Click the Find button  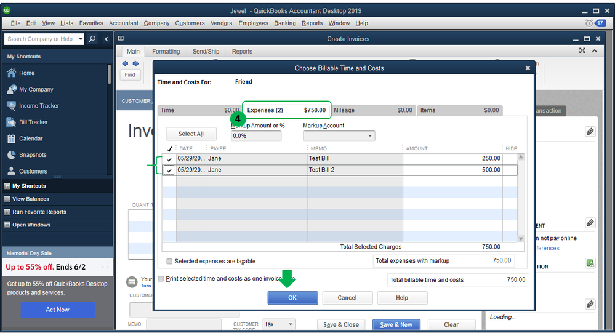(130, 74)
